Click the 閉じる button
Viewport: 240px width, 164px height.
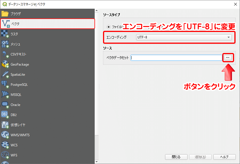[x=176, y=157]
